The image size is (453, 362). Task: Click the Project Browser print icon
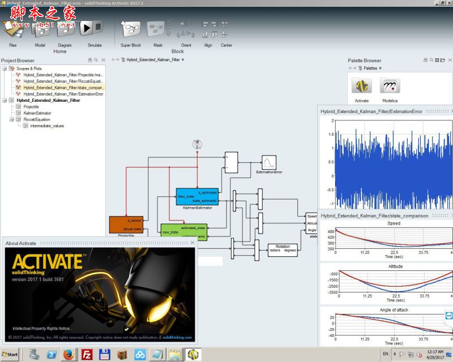[x=90, y=60]
